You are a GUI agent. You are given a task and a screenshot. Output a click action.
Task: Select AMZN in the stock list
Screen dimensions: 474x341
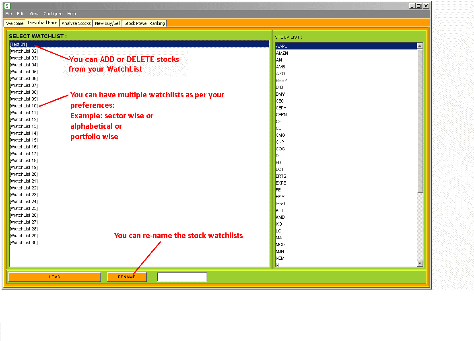click(x=346, y=53)
